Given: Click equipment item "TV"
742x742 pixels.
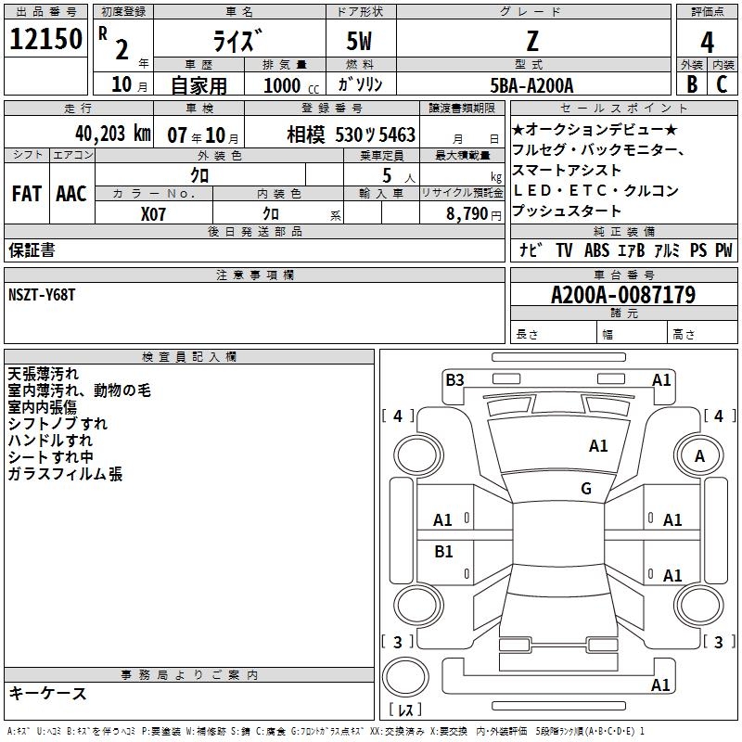Looking at the screenshot, I should coord(564,249).
